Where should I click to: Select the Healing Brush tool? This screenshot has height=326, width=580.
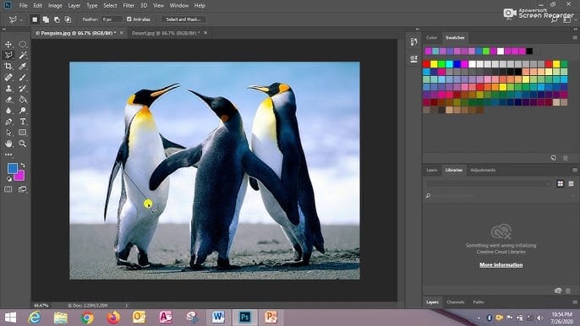(8, 78)
